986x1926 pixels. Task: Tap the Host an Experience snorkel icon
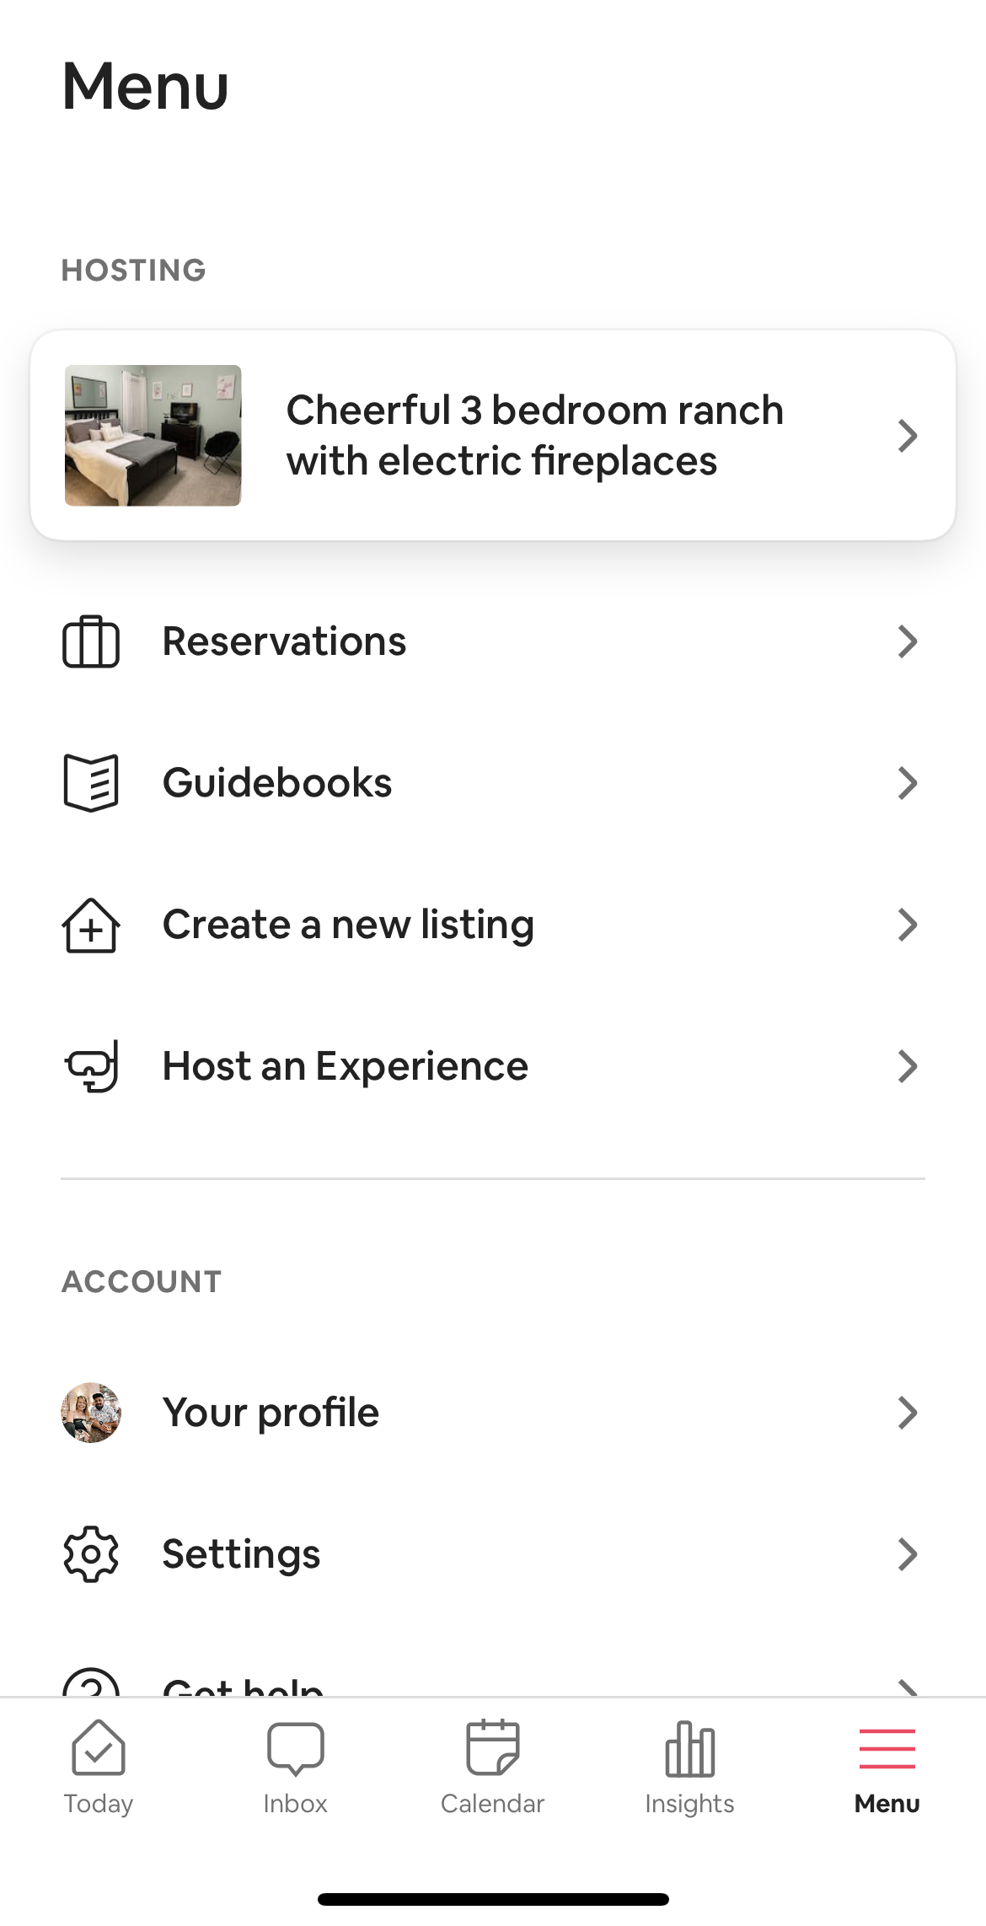(x=91, y=1066)
